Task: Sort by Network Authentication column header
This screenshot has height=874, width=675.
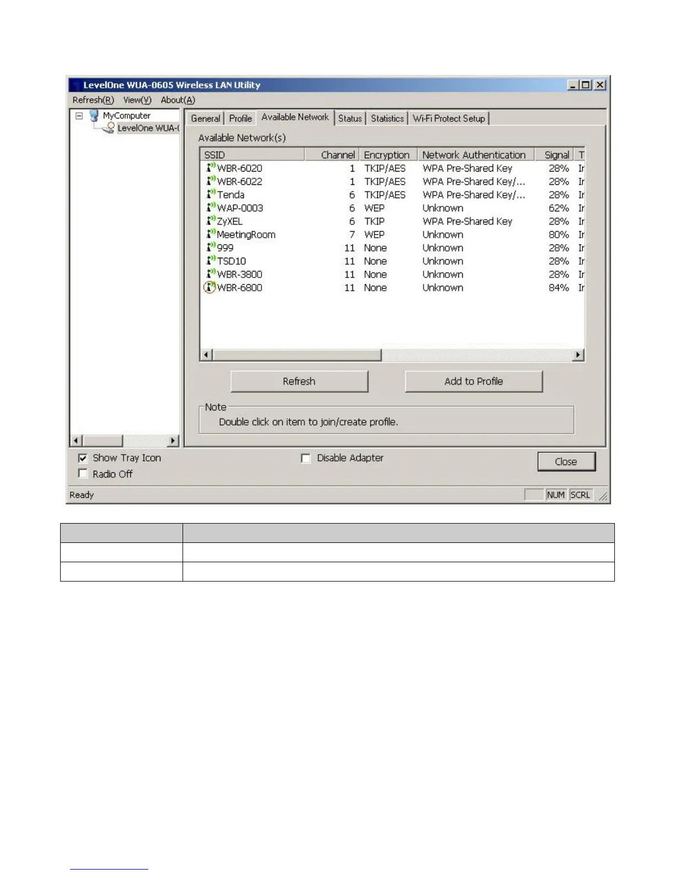Action: 476,154
